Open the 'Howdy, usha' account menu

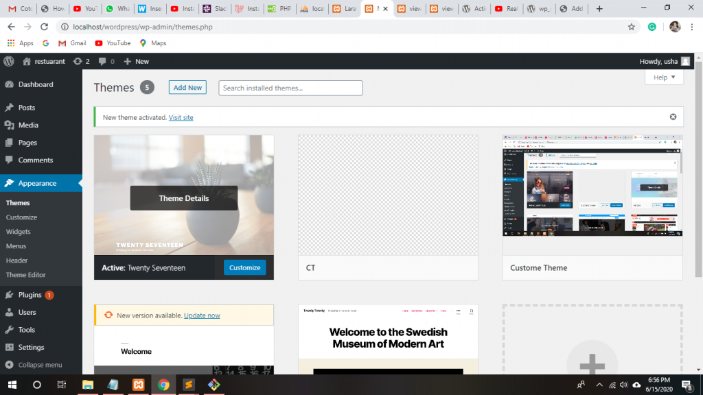(664, 61)
